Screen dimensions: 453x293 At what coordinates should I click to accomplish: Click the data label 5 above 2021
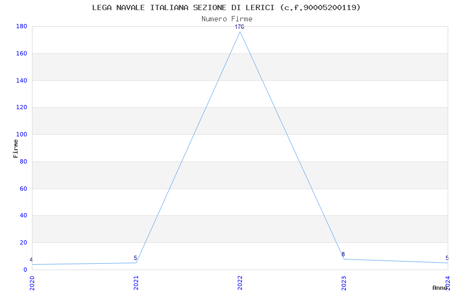(x=135, y=258)
